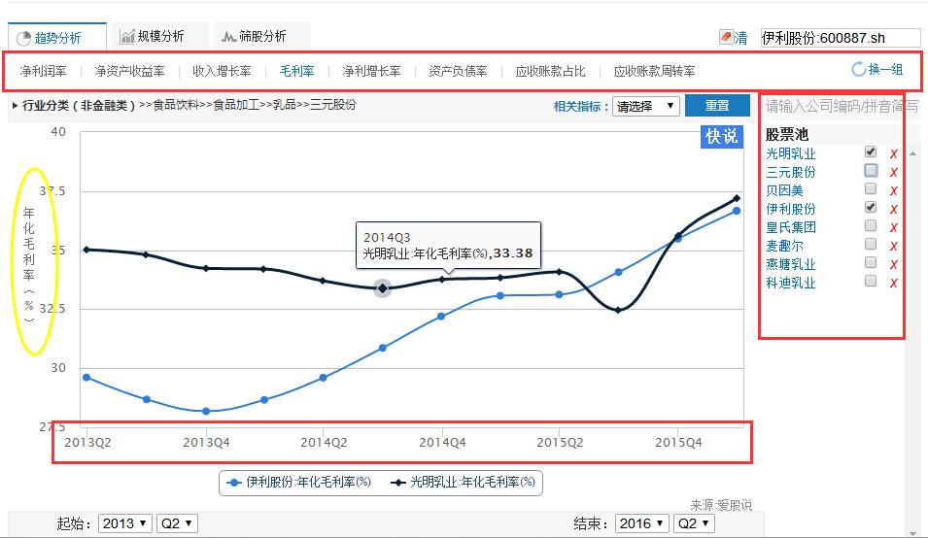Click the eraser clear icon
928x538 pixels.
pos(726,37)
